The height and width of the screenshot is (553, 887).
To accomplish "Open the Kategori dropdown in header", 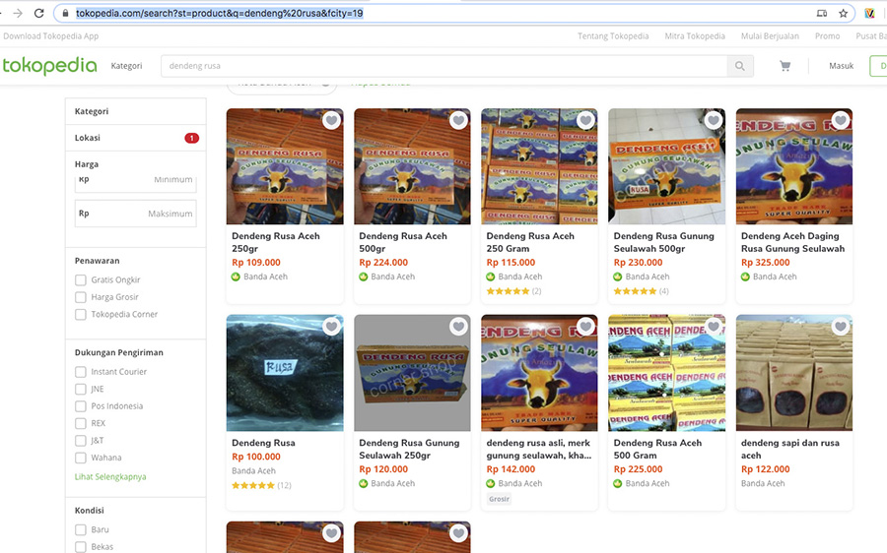I will click(126, 66).
